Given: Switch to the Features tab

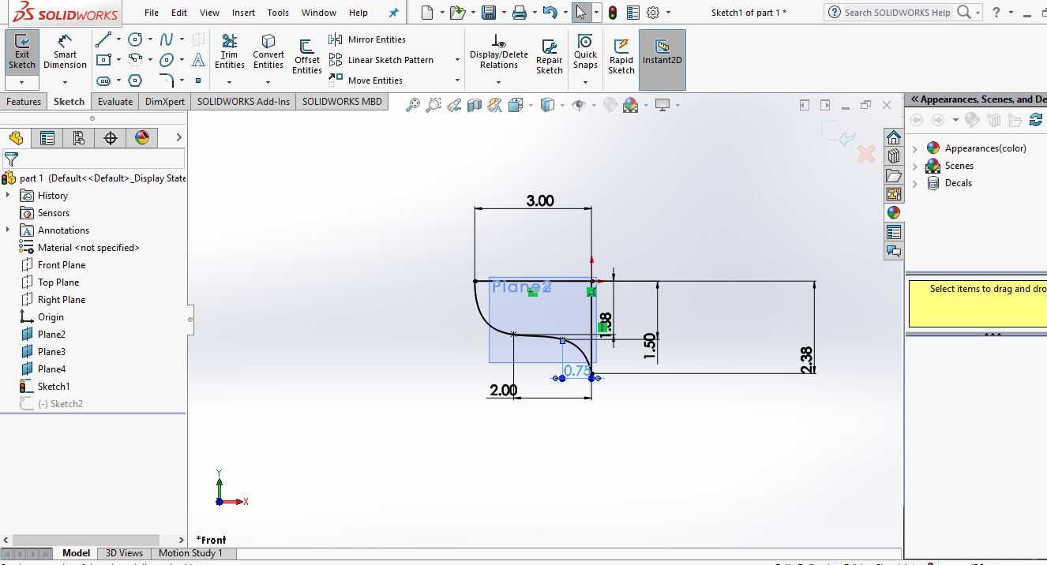Looking at the screenshot, I should click(24, 102).
